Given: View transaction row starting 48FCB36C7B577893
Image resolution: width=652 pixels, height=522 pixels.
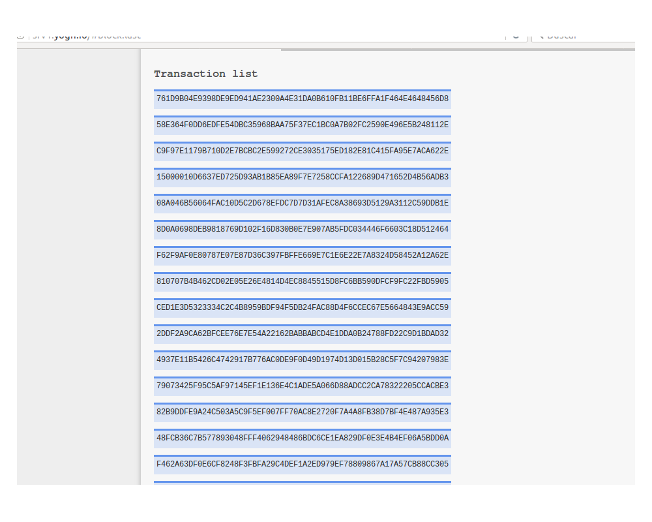Looking at the screenshot, I should click(x=303, y=438).
